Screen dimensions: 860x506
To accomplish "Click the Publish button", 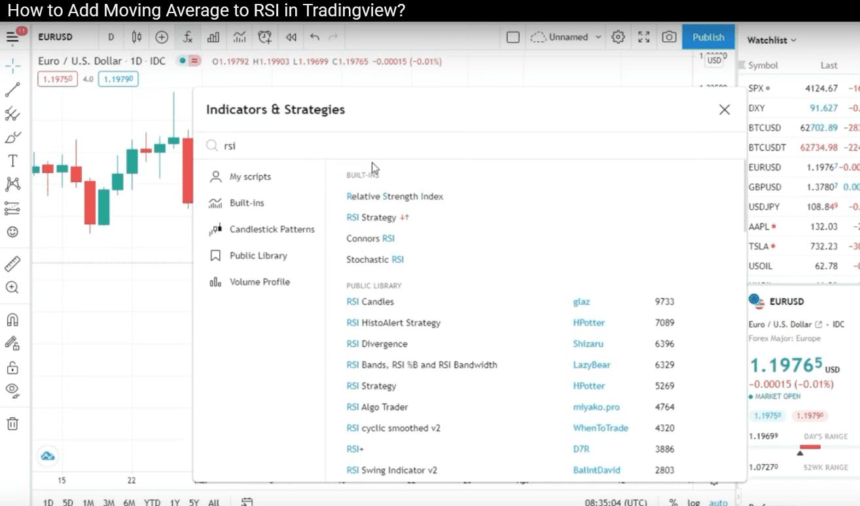I will (x=709, y=37).
